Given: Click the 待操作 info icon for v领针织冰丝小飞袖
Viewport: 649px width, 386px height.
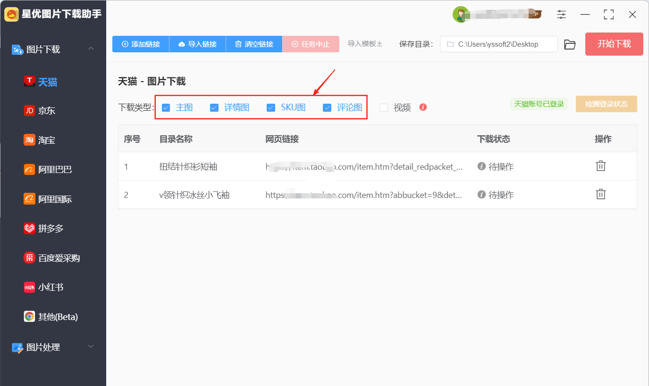Looking at the screenshot, I should coord(481,194).
